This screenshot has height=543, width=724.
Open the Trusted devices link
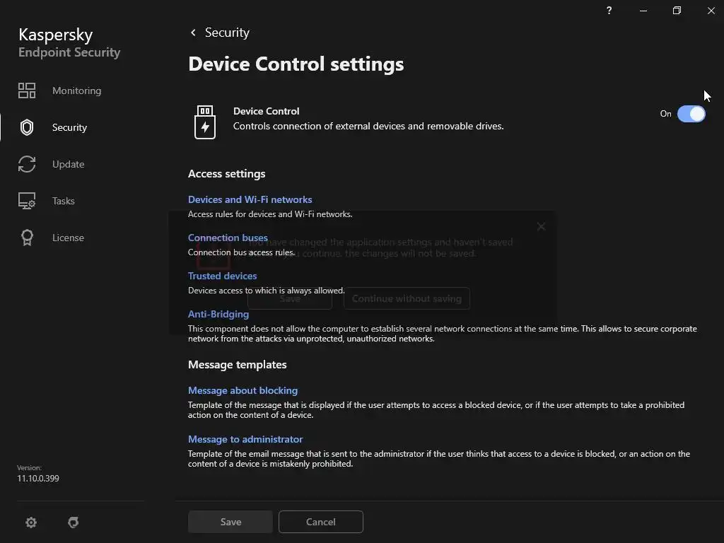point(222,276)
